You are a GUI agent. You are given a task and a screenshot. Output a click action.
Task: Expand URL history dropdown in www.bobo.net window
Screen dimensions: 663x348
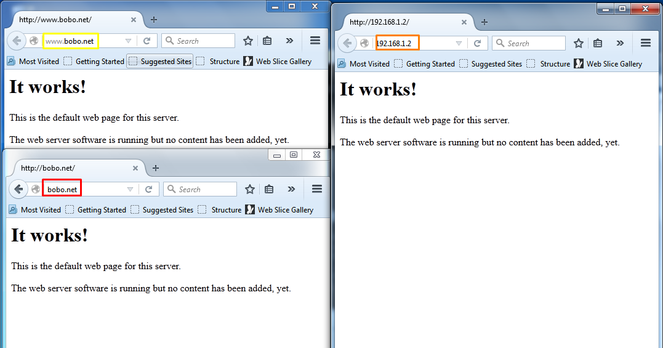pyautogui.click(x=128, y=41)
